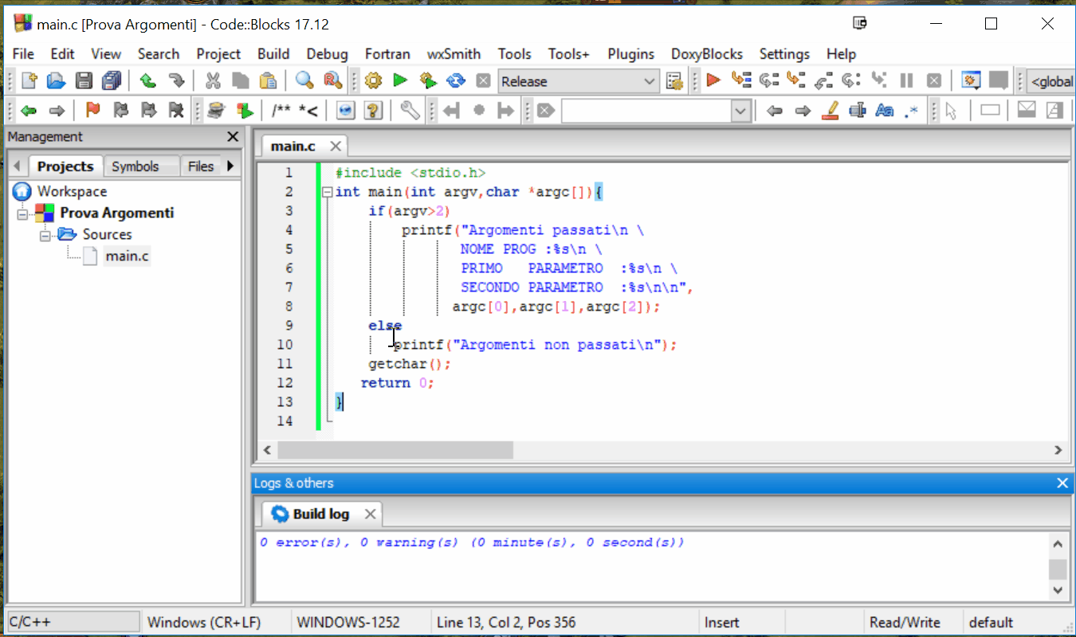Open the Debug menu

click(328, 54)
